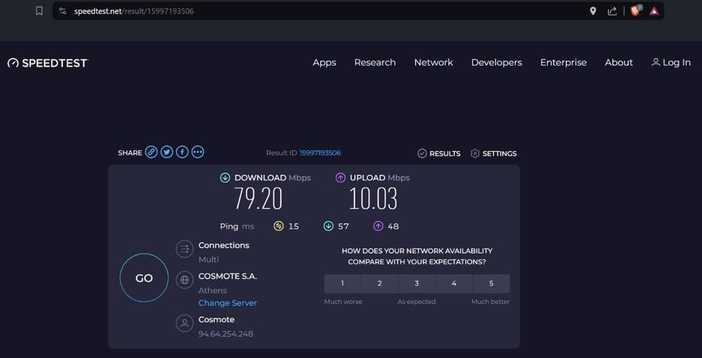Click the copy link share icon
This screenshot has width=702, height=358.
pyautogui.click(x=151, y=152)
